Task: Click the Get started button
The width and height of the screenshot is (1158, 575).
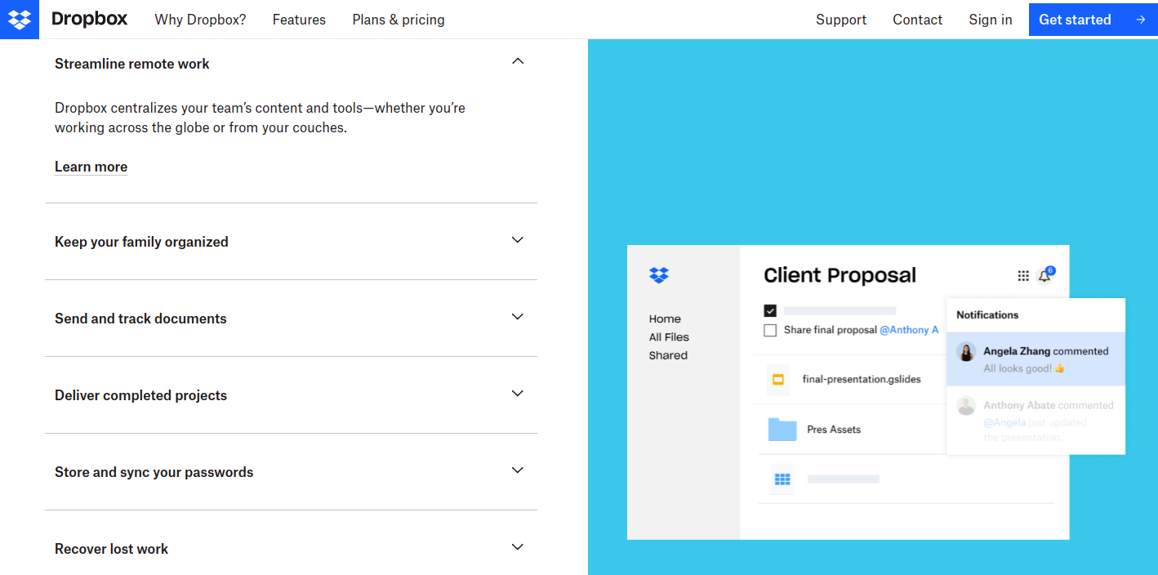Action: coord(1093,20)
